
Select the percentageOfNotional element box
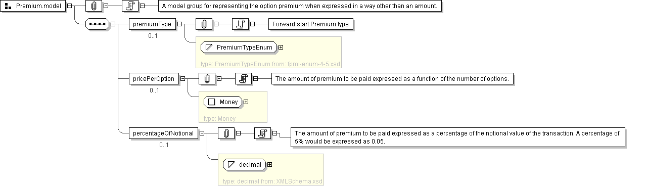pos(163,133)
